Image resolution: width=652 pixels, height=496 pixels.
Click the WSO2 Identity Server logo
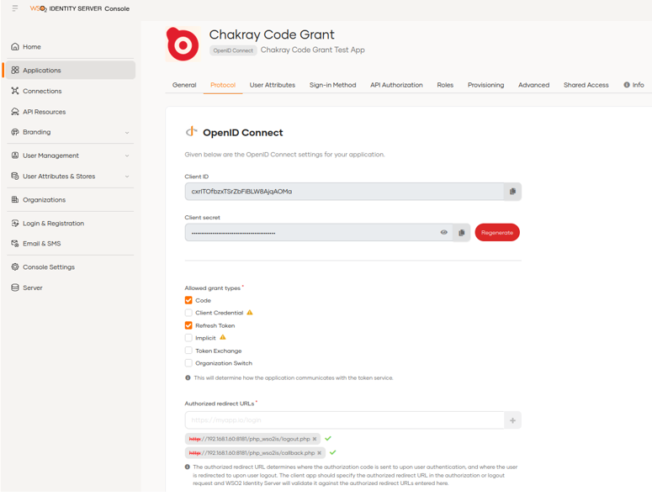click(x=79, y=8)
